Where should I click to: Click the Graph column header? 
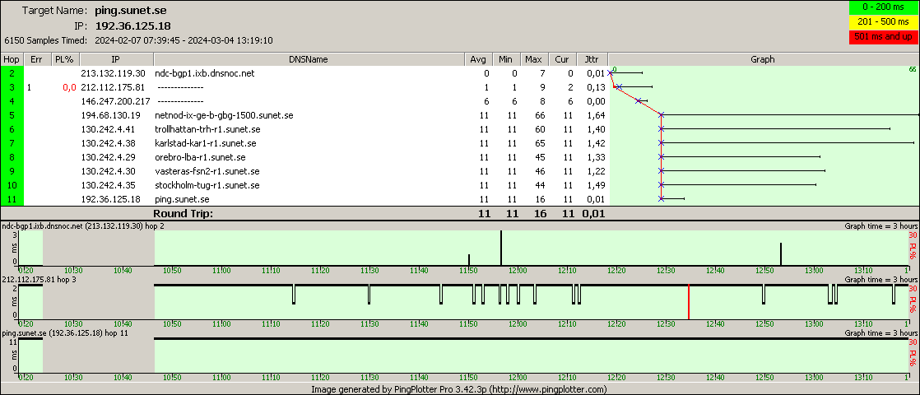(763, 59)
